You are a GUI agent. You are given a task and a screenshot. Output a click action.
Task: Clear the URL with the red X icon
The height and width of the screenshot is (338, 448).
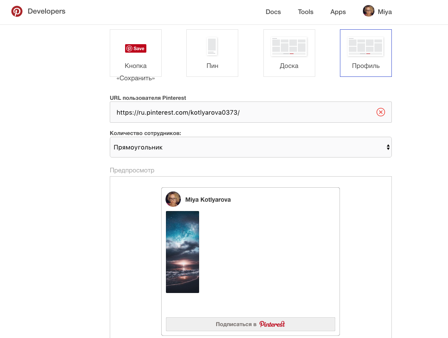point(381,112)
